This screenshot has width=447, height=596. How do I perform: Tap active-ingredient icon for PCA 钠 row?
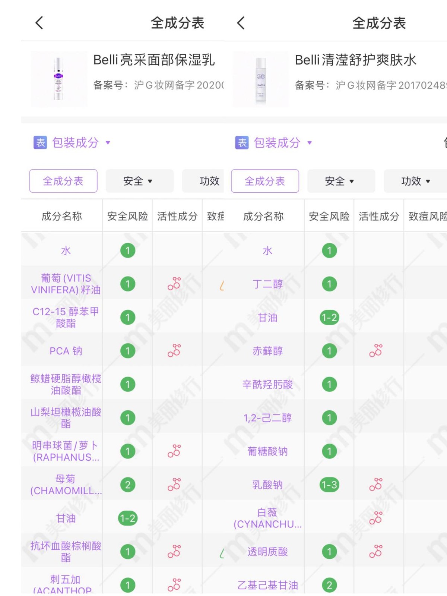(x=174, y=351)
